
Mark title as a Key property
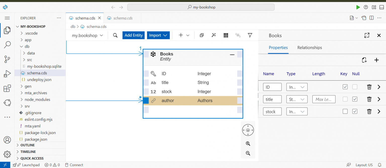point(345,99)
